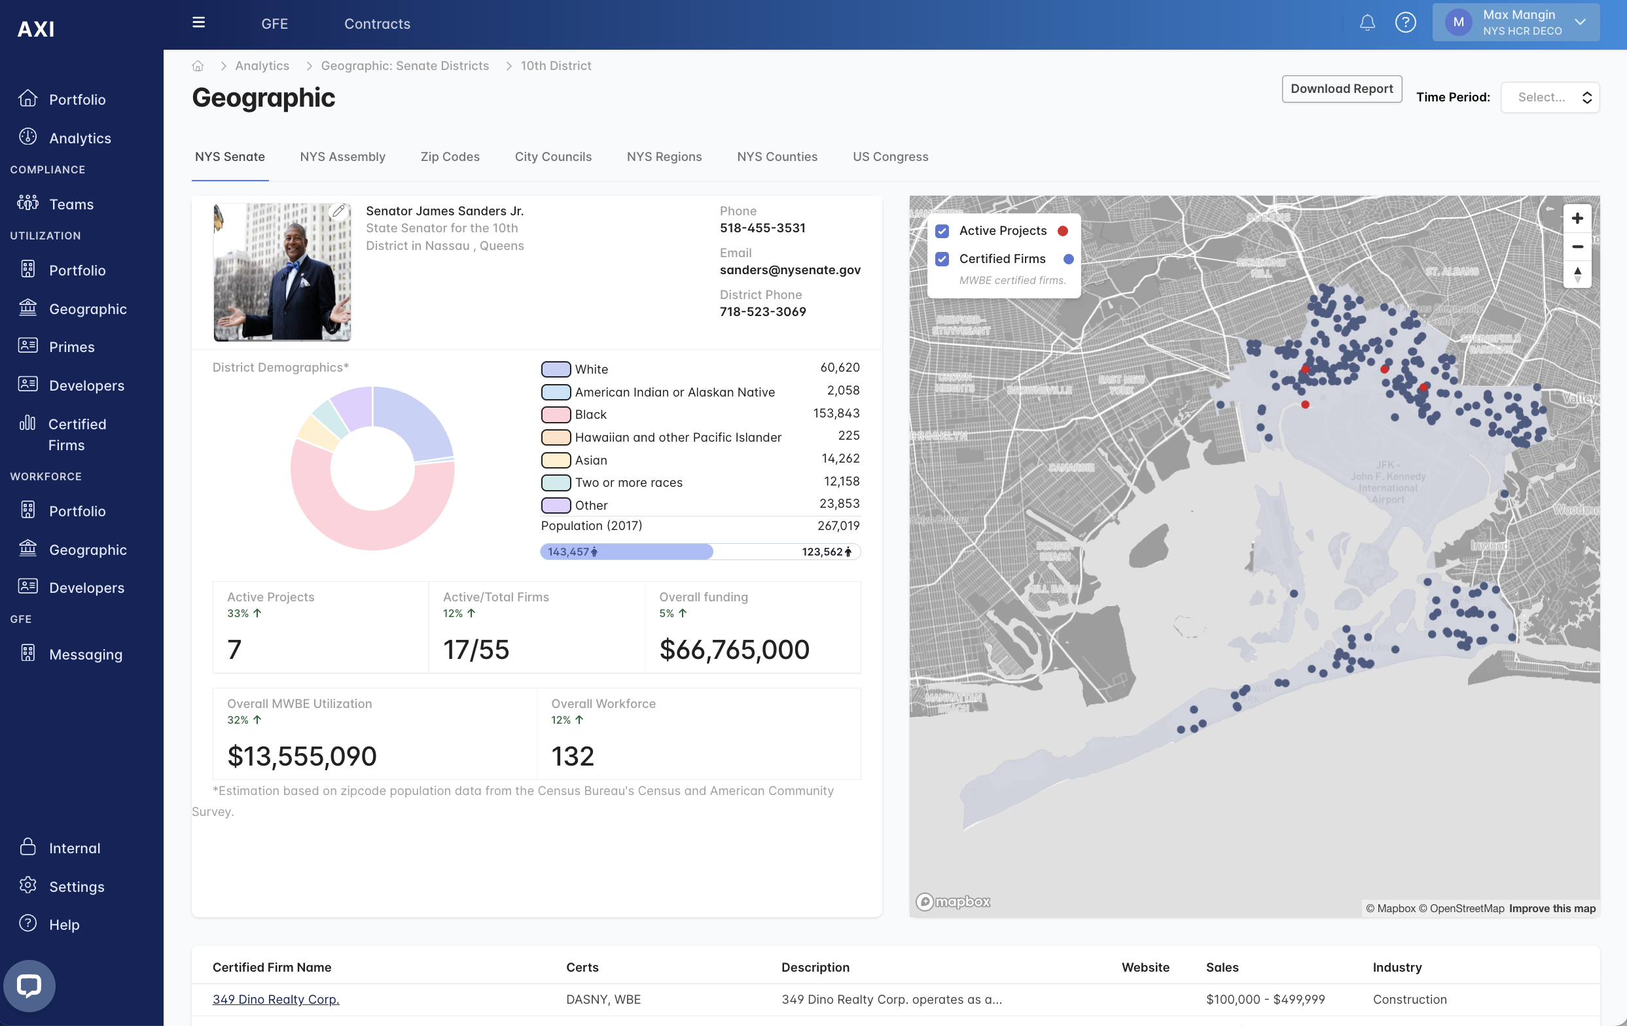
Task: Click the Other legend color swatch
Action: coord(556,505)
